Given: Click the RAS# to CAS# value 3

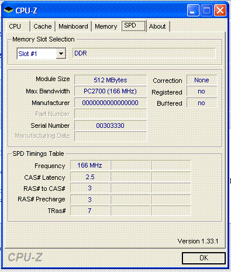Looking at the screenshot, I should pos(90,188).
